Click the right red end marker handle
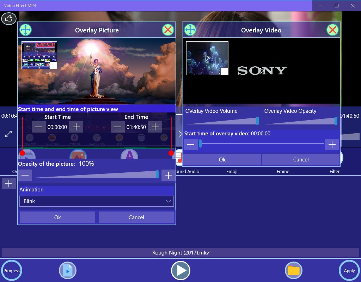The width and height of the screenshot is (361, 282). pyautogui.click(x=171, y=153)
